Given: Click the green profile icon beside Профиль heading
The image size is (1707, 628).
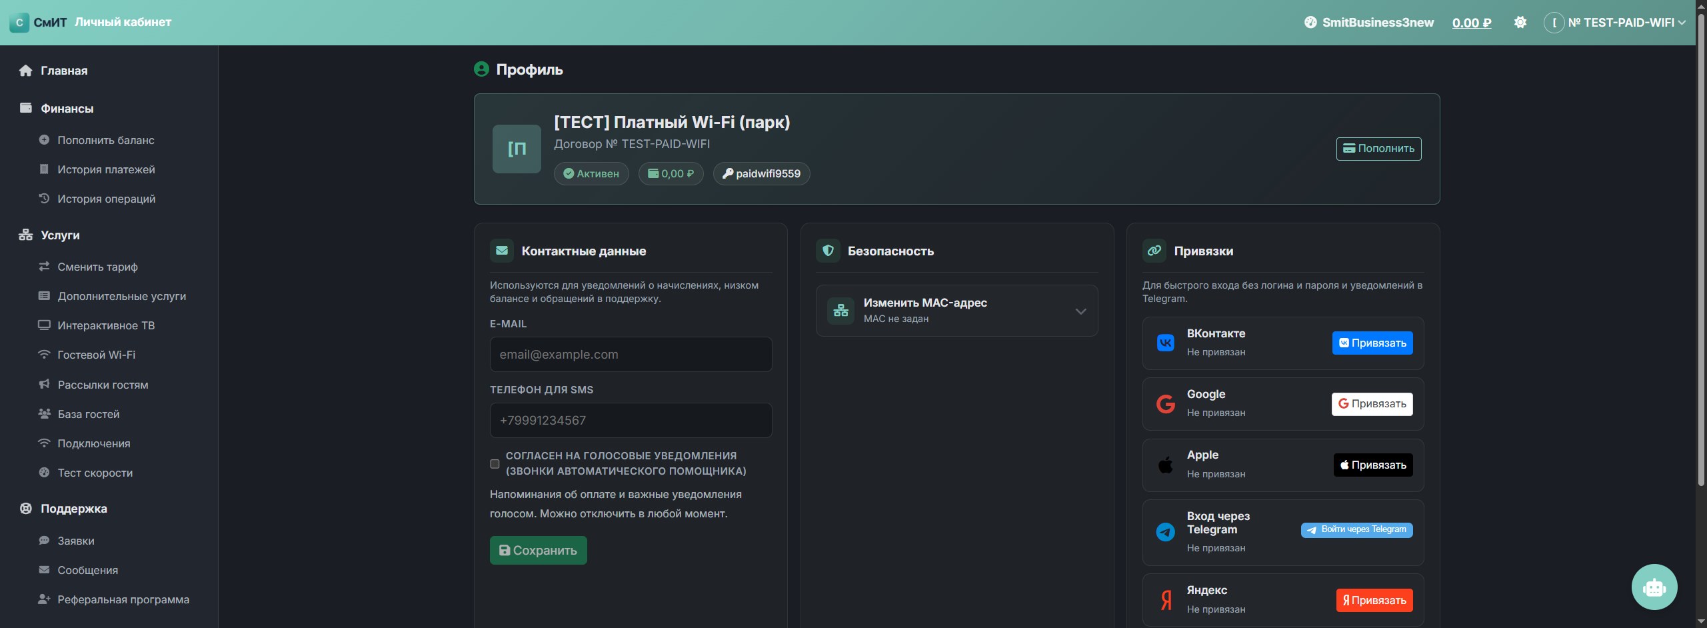Looking at the screenshot, I should coord(481,69).
